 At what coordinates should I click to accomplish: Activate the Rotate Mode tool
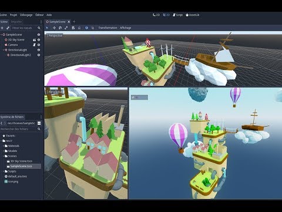click(61, 28)
